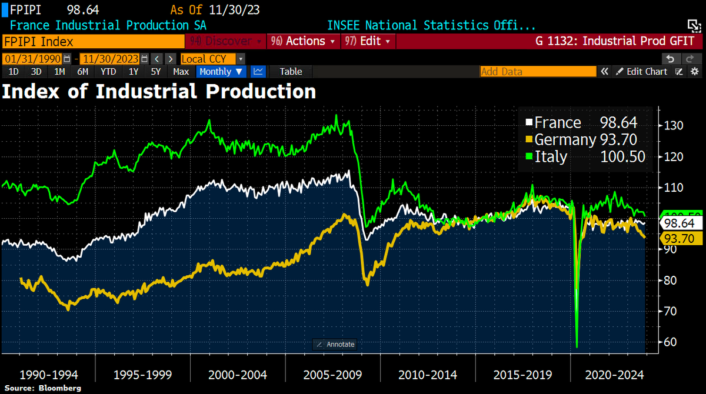This screenshot has height=394, width=706.
Task: Click the note annotation icon beside Edit Chart
Action: 680,71
